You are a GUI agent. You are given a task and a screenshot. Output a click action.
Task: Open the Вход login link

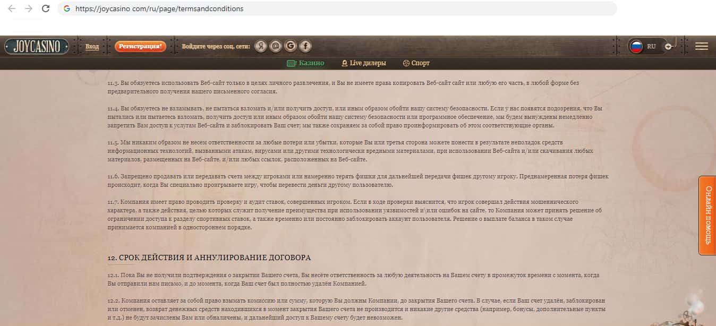coord(92,47)
